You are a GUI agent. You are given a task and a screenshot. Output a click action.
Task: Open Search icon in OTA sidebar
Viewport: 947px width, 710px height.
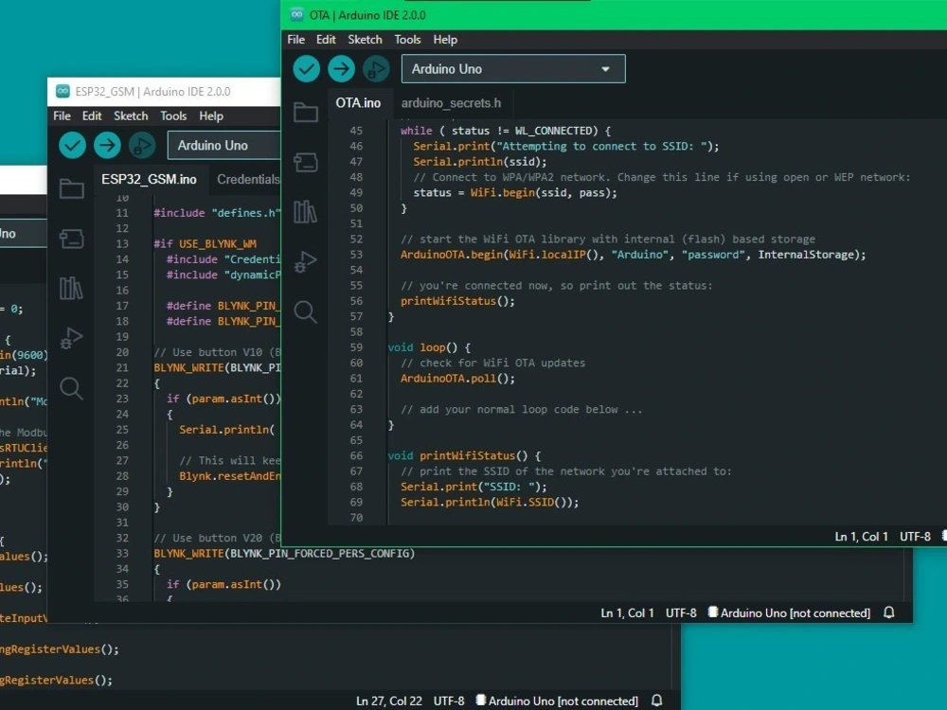[305, 312]
